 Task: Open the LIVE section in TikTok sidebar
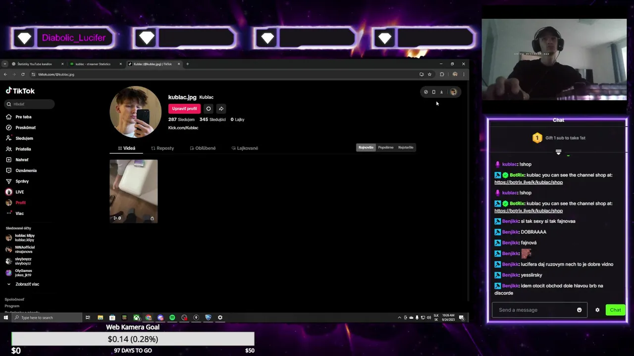[x=15, y=192]
